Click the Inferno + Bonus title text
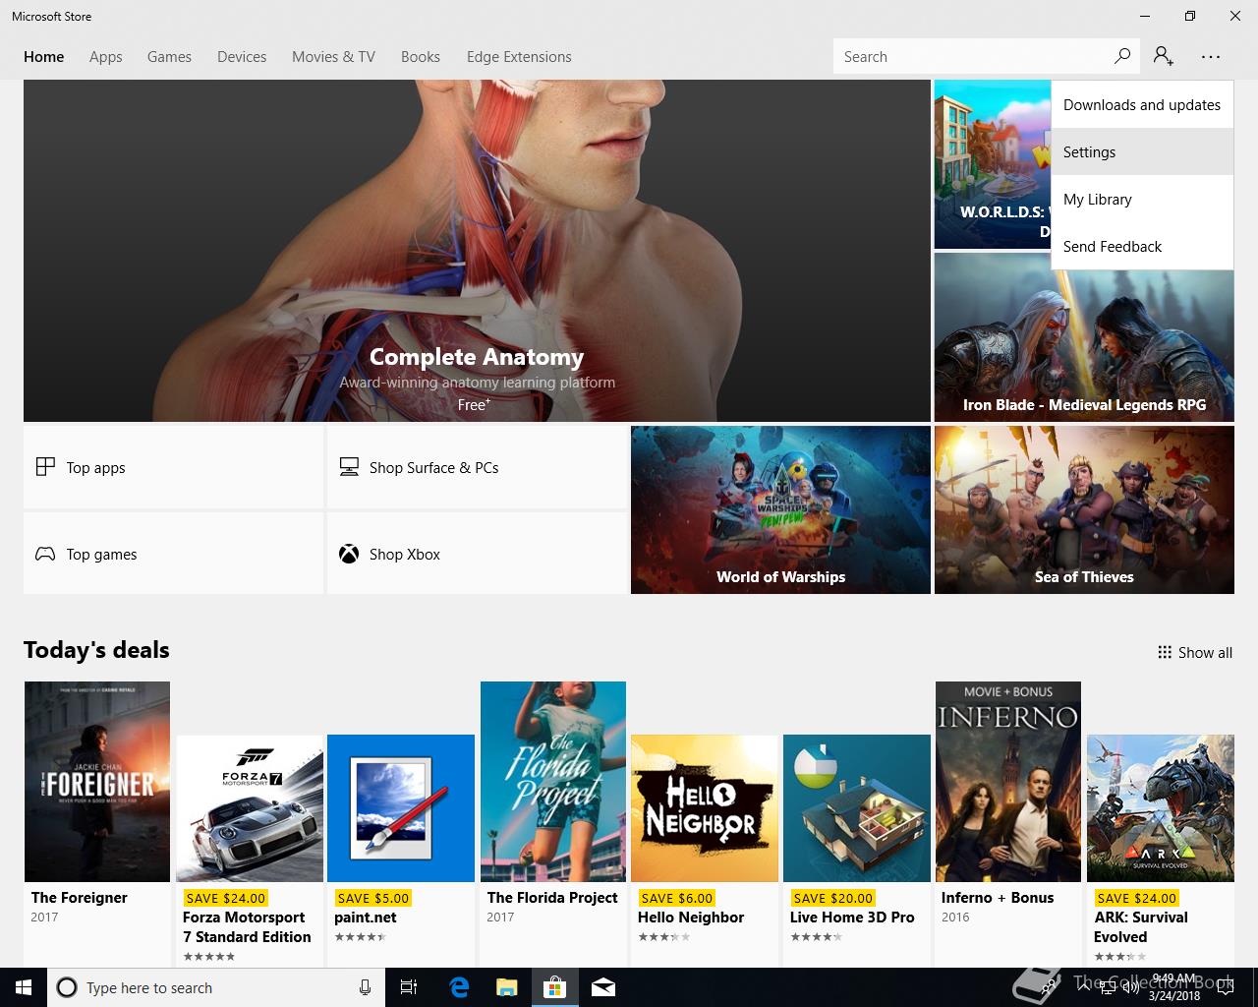 coord(998,898)
